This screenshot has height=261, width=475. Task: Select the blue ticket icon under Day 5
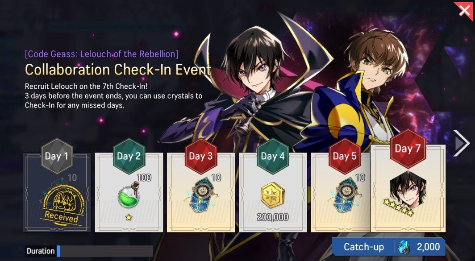point(345,195)
